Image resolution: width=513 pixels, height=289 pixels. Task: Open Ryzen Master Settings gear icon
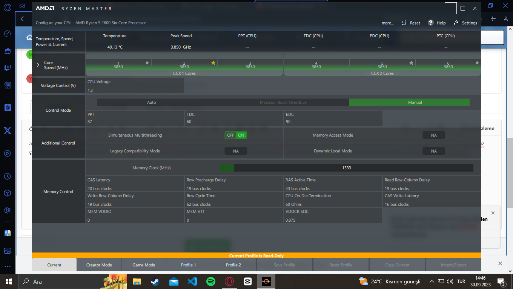pos(456,23)
